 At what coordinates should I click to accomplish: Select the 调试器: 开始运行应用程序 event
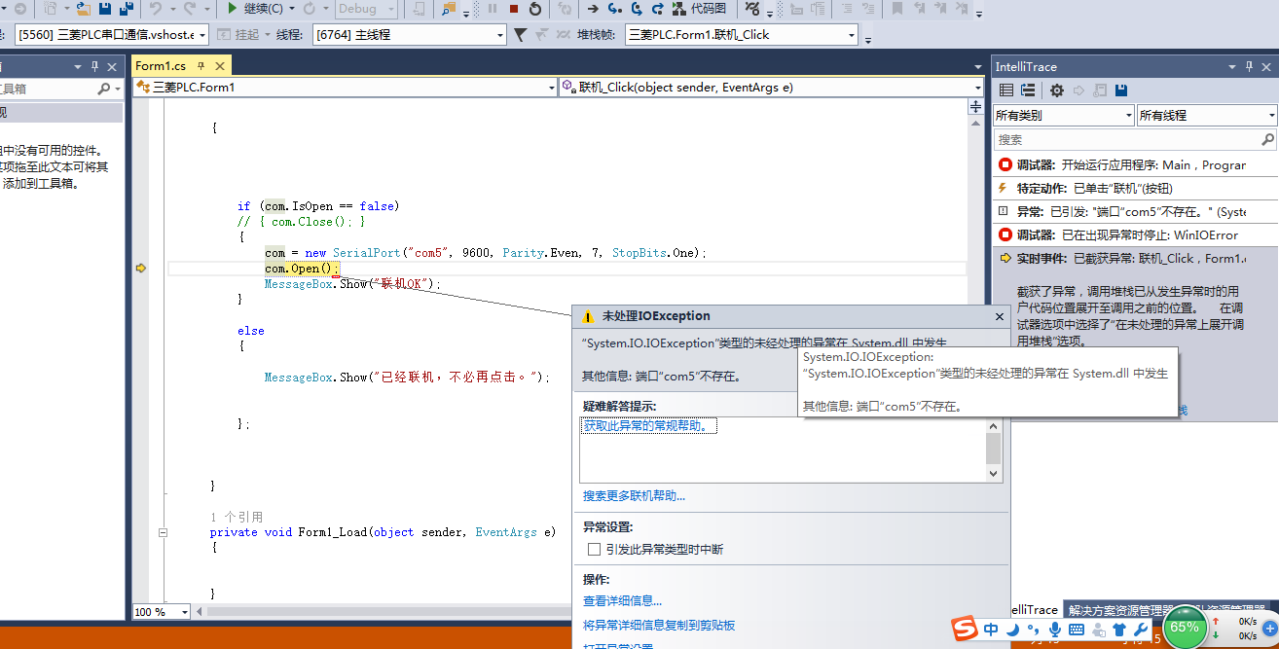(x=1134, y=165)
